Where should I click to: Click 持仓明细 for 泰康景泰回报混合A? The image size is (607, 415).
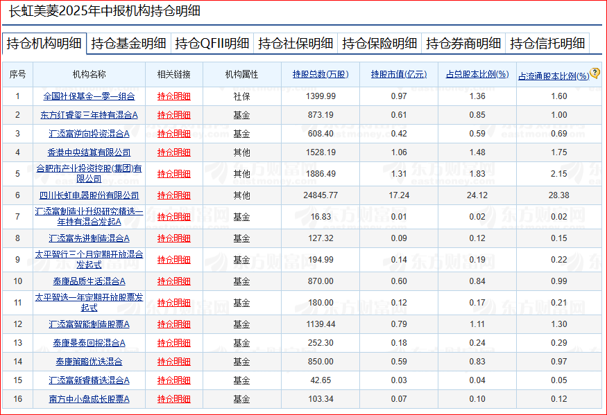point(174,343)
